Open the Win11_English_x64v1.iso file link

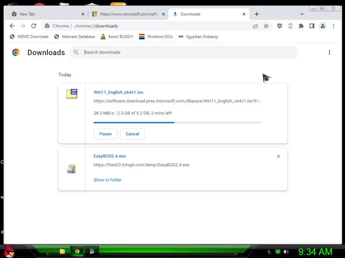coord(118,92)
